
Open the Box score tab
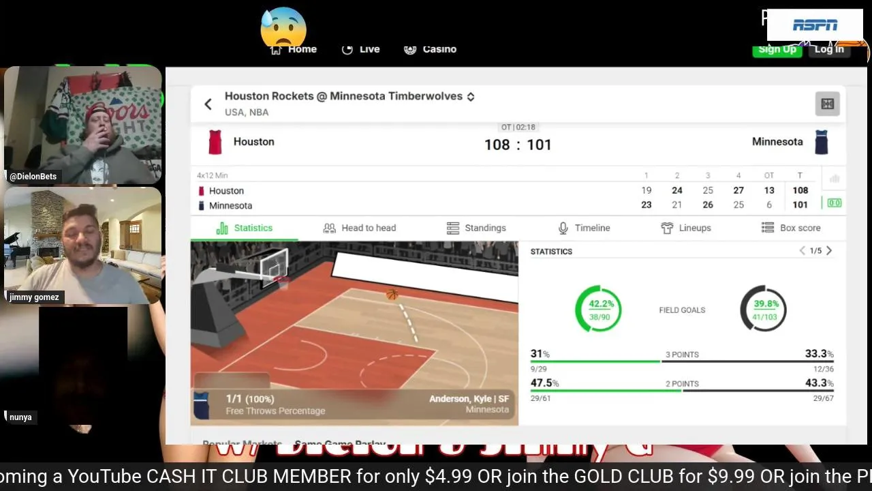click(791, 228)
